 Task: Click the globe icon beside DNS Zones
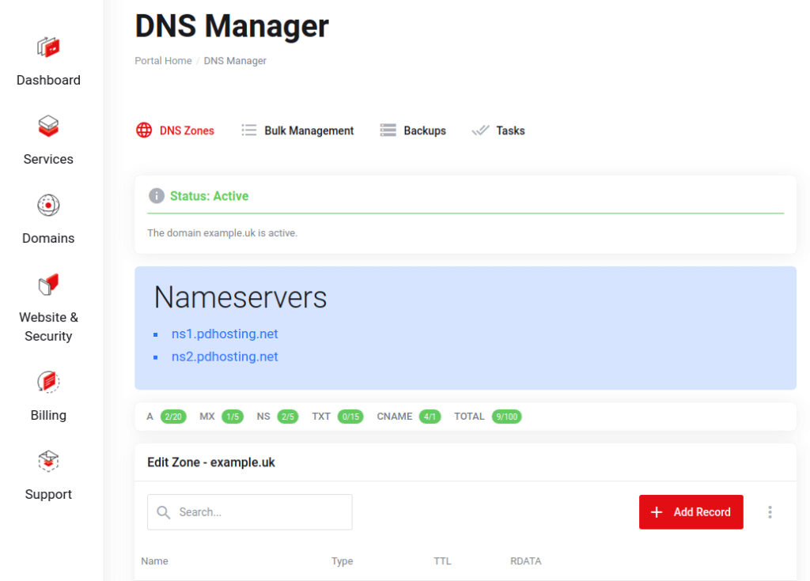[x=143, y=130]
